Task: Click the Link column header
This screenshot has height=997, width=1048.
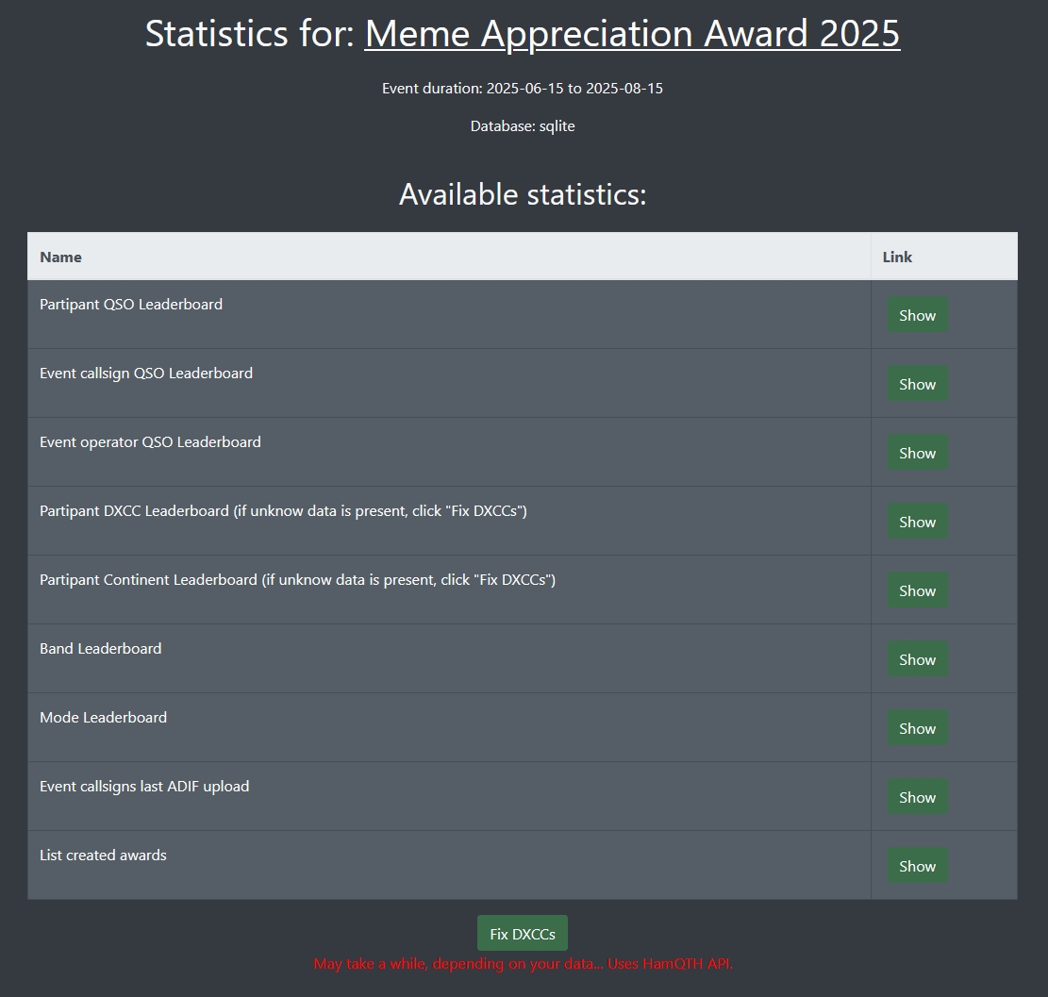Action: (897, 257)
